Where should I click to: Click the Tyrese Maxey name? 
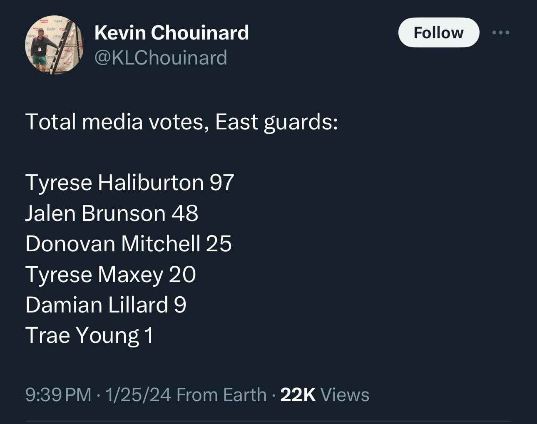(94, 275)
